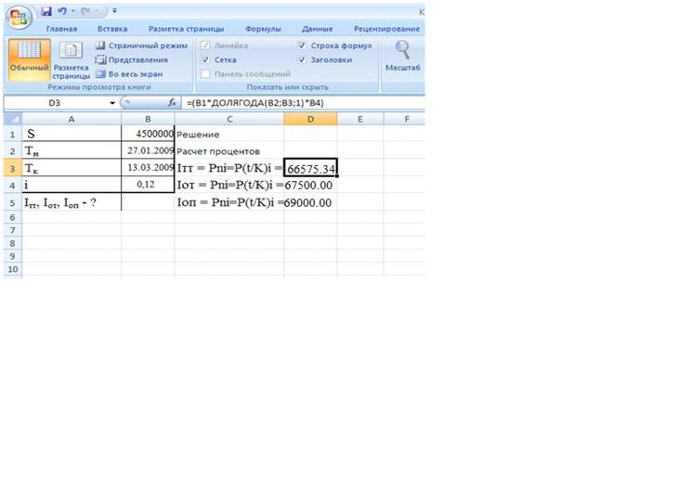Click the fx insert function icon
The image size is (692, 490).
pyautogui.click(x=172, y=103)
